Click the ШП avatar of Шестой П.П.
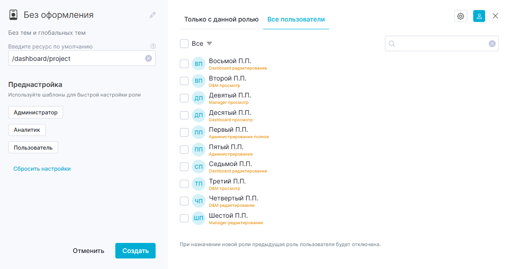This screenshot has width=508, height=269. point(199,218)
